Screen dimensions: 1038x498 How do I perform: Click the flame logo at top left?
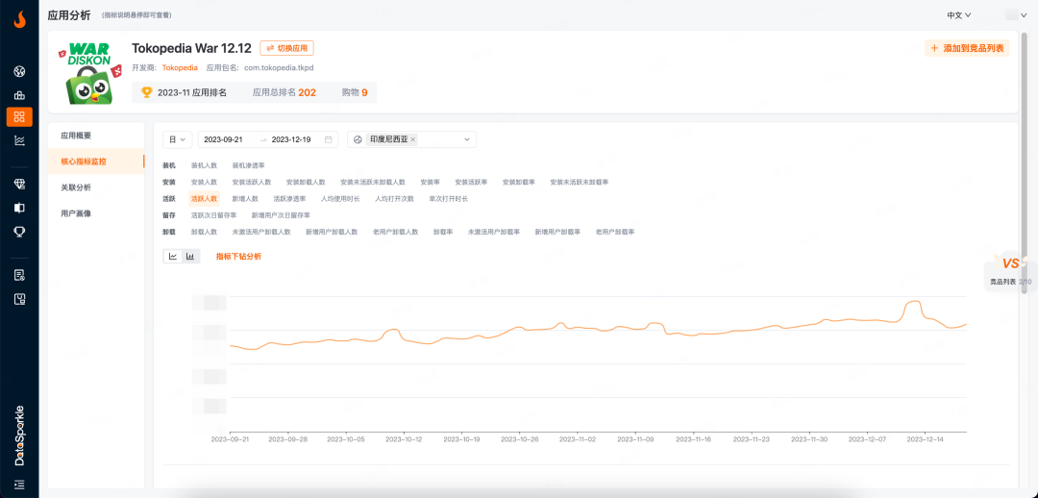[x=19, y=19]
